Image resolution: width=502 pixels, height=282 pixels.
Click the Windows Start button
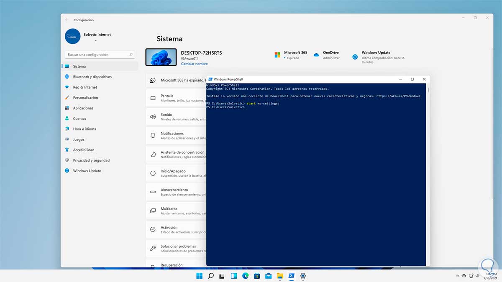200,276
